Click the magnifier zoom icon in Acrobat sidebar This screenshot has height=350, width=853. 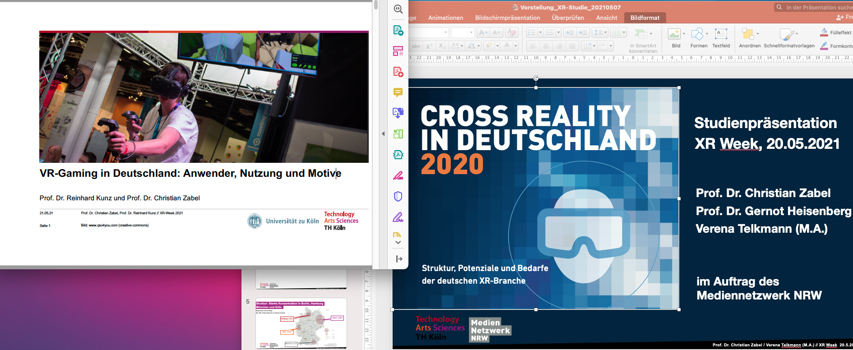coord(398,9)
